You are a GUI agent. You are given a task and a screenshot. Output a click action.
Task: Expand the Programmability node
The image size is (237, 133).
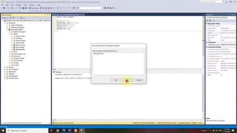(x=10, y=58)
